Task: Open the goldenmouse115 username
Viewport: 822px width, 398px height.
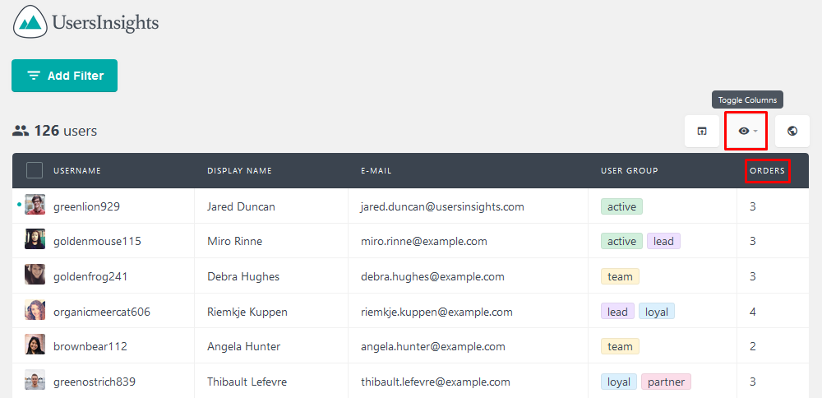Action: pyautogui.click(x=97, y=241)
